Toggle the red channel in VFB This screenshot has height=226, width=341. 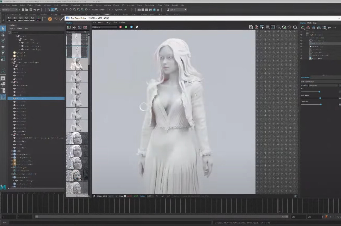point(120,27)
